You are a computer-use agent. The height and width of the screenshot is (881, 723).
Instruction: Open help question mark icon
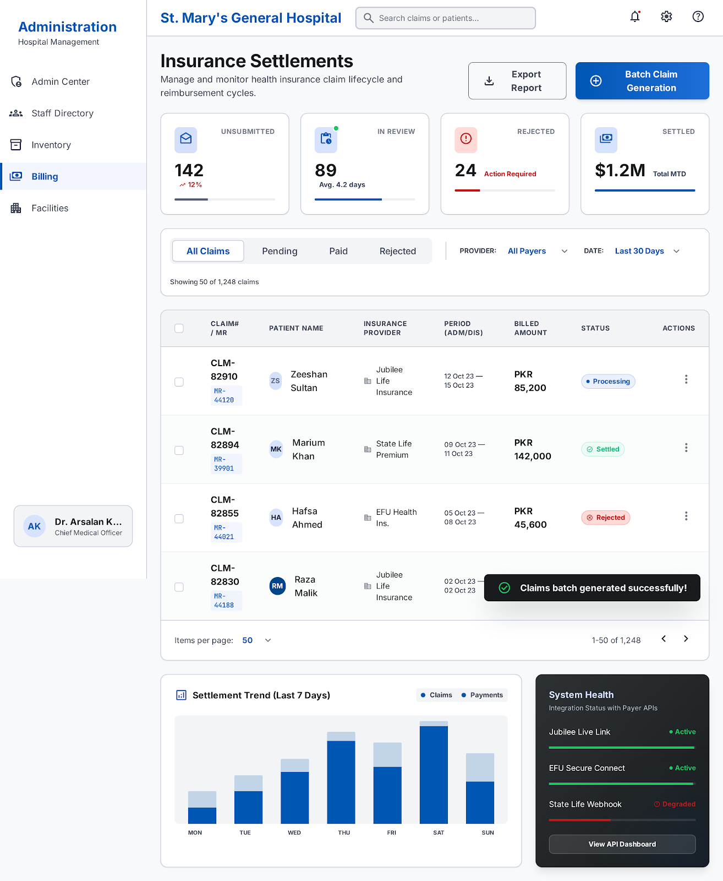[698, 17]
